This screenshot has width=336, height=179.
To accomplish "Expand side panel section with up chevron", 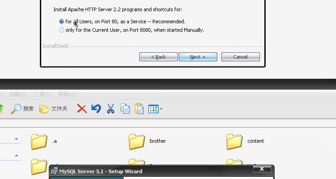I will pyautogui.click(x=16, y=155).
